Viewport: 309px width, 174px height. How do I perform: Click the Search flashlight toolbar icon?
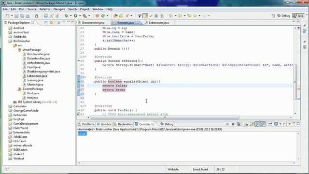click(127, 16)
